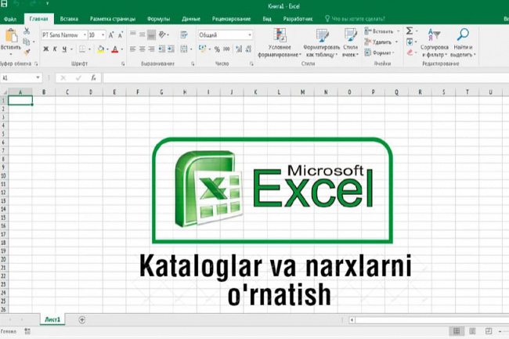Switch to the Данные tab
Viewport: 509px width, 339px height.
(x=191, y=19)
